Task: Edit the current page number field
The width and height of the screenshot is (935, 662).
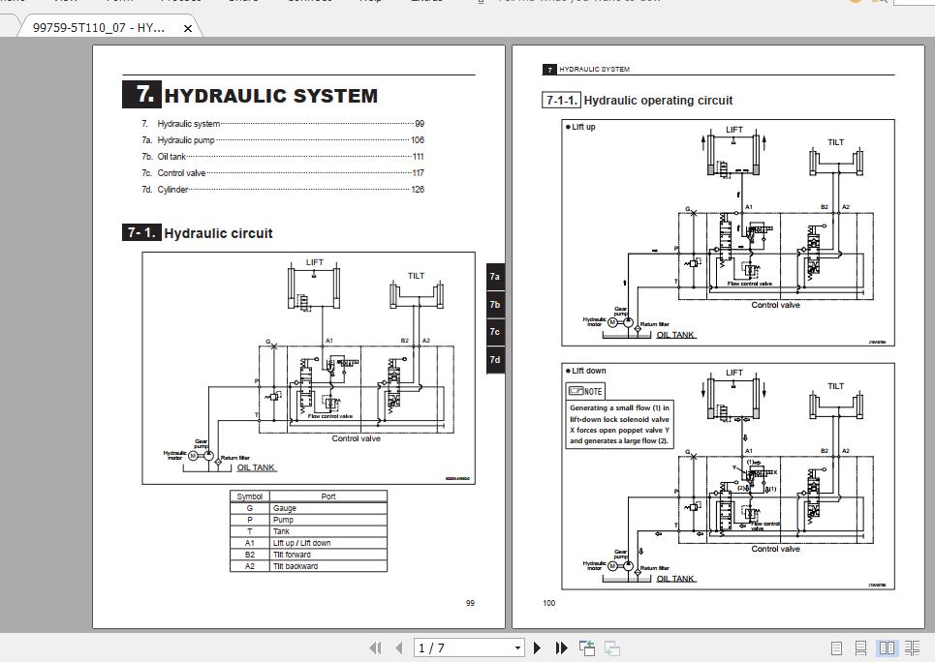Action: click(x=455, y=647)
